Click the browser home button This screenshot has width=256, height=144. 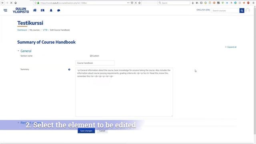16,3
